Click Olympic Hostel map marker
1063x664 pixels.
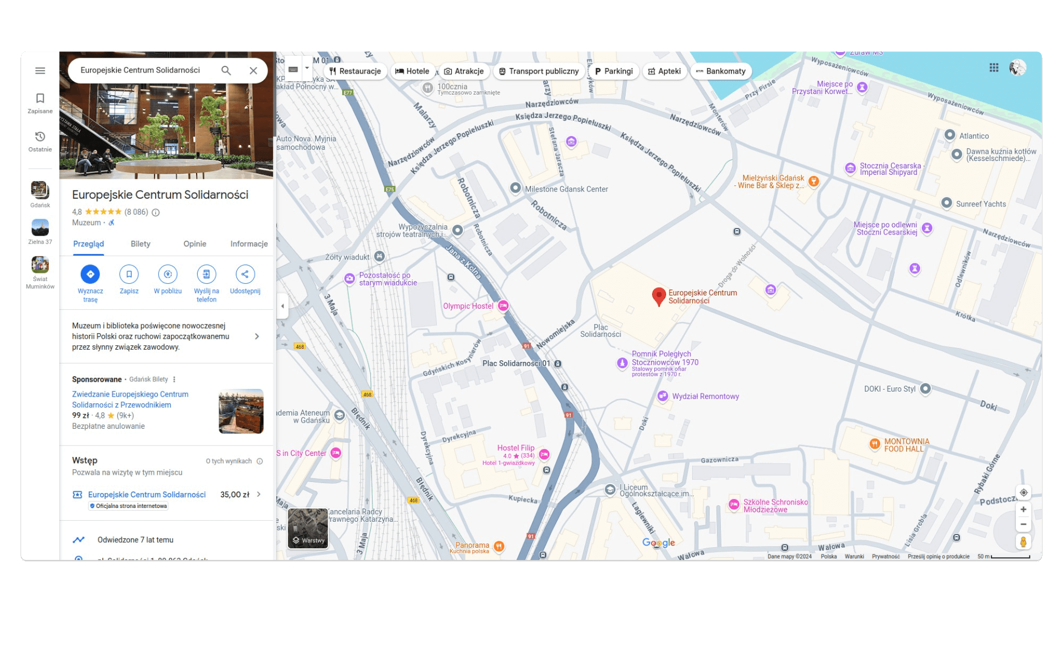click(x=503, y=306)
